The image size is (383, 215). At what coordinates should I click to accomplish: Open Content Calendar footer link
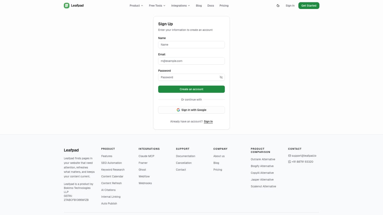112,176
